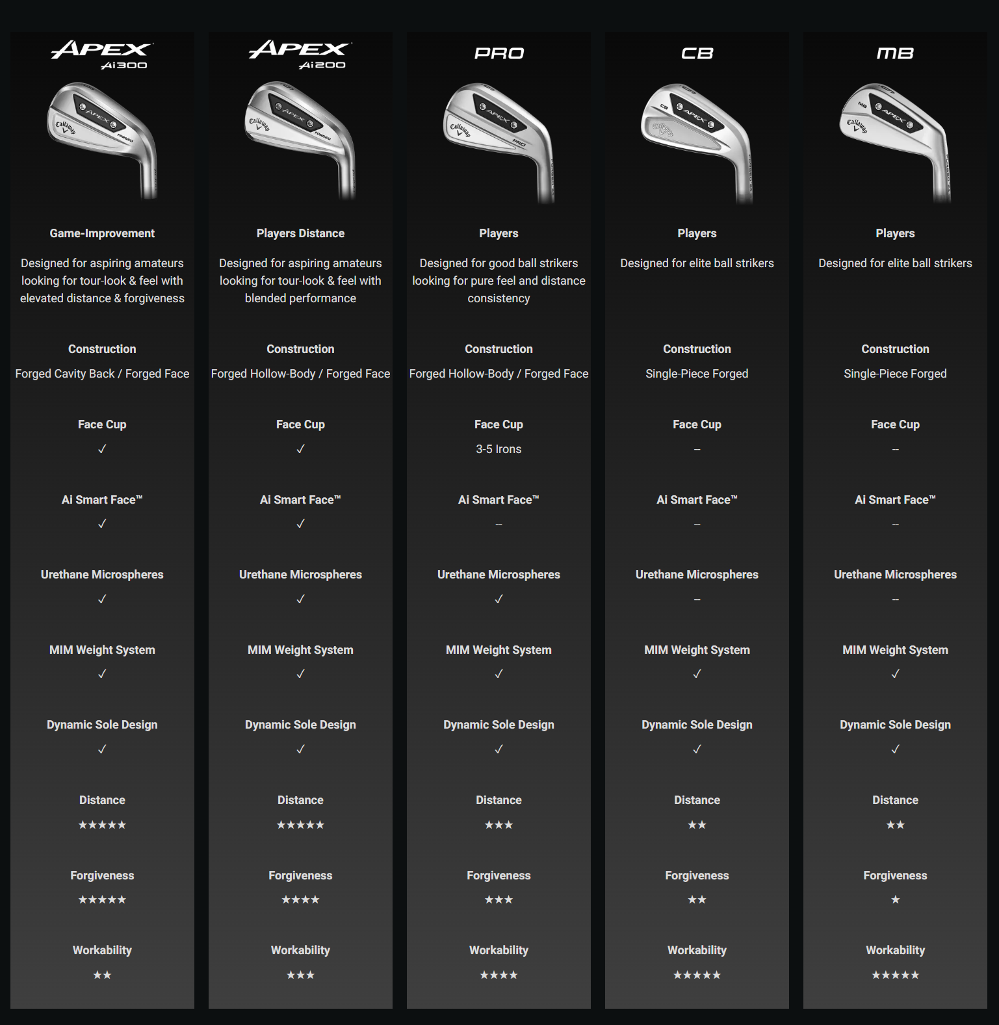
Task: Click the Players Distance category label
Action: point(300,233)
